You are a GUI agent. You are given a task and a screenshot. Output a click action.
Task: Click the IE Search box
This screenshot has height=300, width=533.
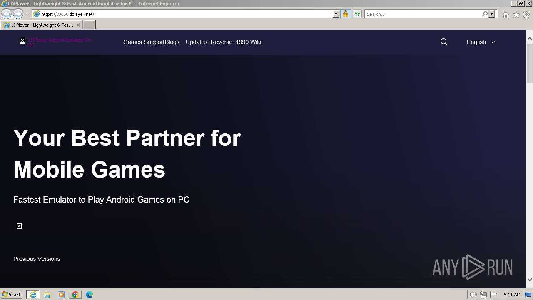pyautogui.click(x=423, y=14)
